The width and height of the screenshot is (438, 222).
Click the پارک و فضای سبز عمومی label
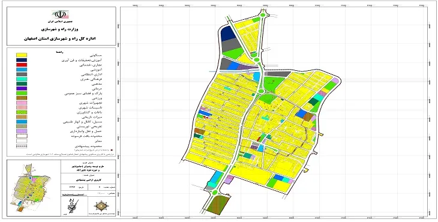coord(84,94)
